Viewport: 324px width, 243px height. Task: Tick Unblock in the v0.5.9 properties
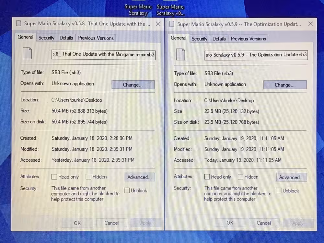tap(279, 191)
